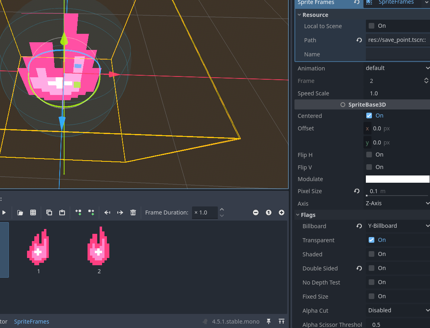Reset frame thumbnail zoom to 1x
The image size is (430, 328).
click(268, 212)
